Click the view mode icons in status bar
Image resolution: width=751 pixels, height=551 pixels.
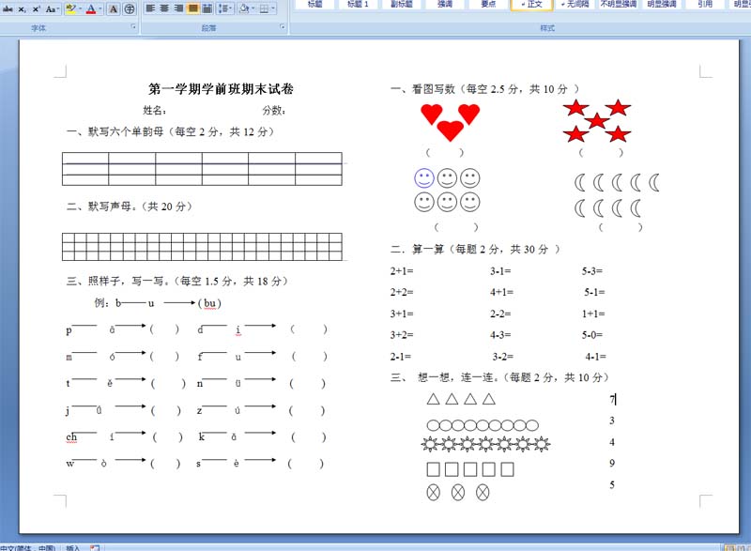point(737,547)
